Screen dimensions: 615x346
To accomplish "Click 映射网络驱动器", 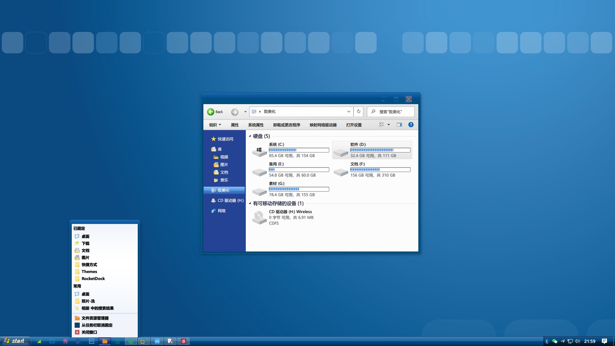I will point(323,125).
